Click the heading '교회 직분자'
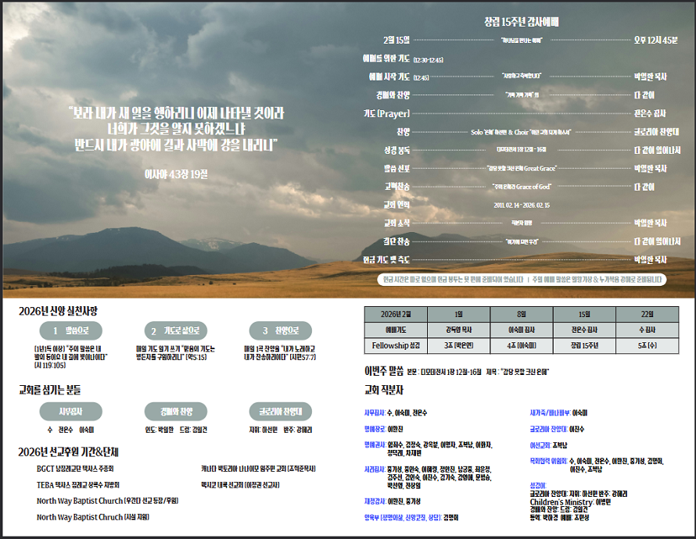The image size is (696, 539). pyautogui.click(x=384, y=390)
